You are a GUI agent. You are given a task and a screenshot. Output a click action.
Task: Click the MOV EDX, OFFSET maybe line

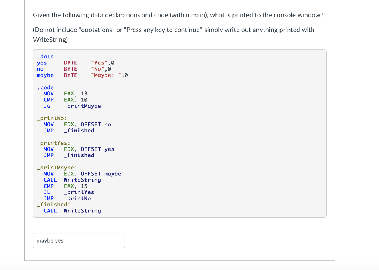point(82,173)
